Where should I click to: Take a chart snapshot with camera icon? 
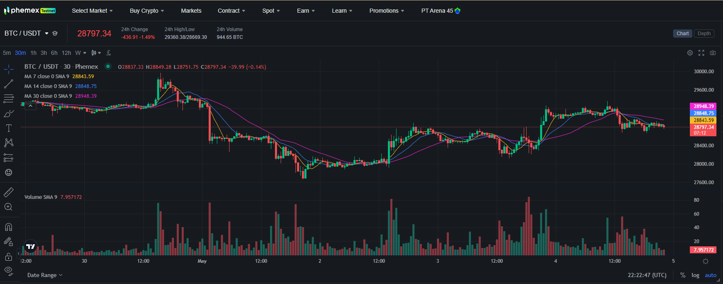tap(713, 53)
